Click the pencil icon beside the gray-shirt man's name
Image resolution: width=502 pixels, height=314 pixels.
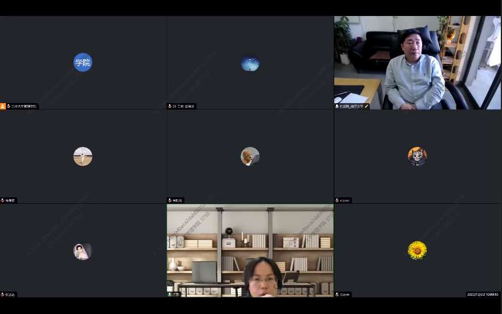366,107
